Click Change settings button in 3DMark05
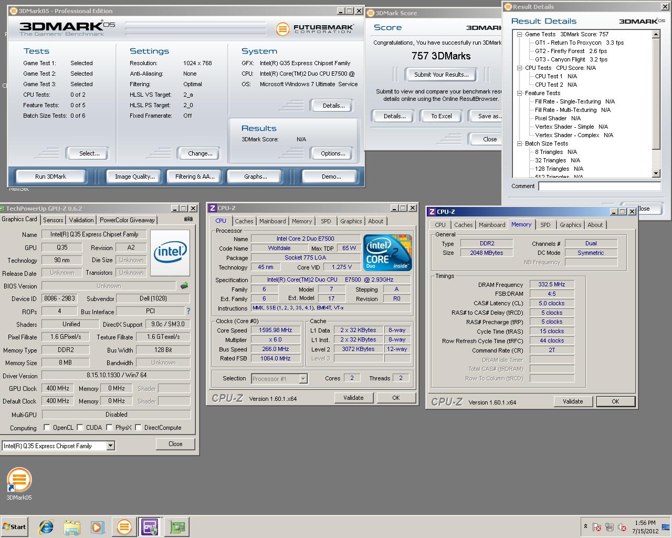This screenshot has width=672, height=538. point(200,153)
